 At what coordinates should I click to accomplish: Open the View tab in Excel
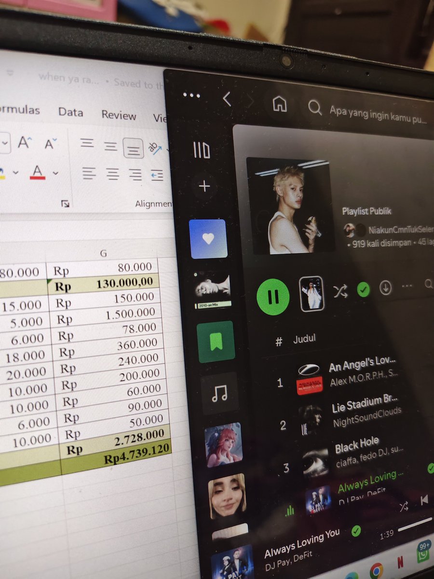(159, 117)
